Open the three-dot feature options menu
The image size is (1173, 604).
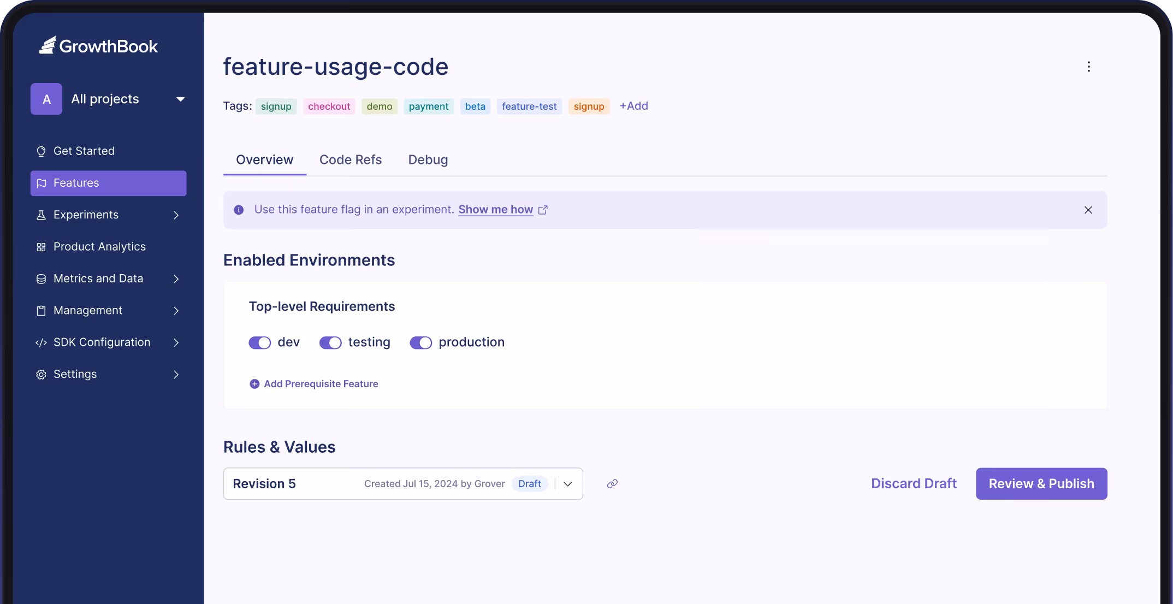1089,67
